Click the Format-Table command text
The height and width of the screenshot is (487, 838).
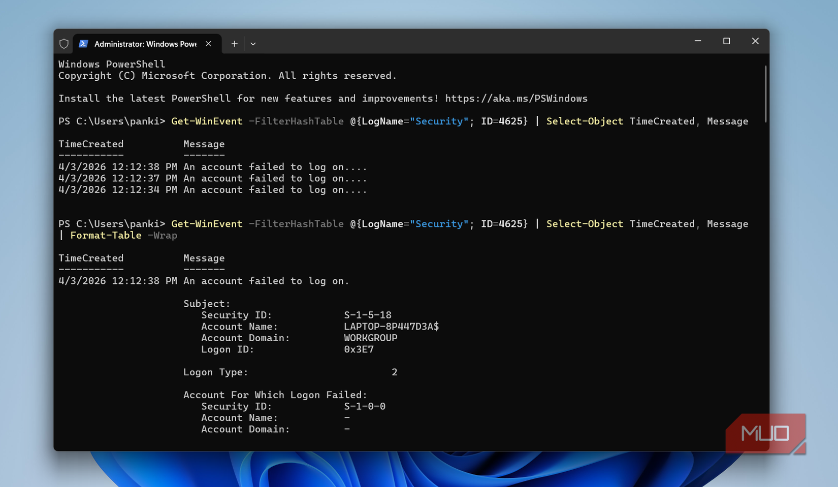(x=106, y=236)
